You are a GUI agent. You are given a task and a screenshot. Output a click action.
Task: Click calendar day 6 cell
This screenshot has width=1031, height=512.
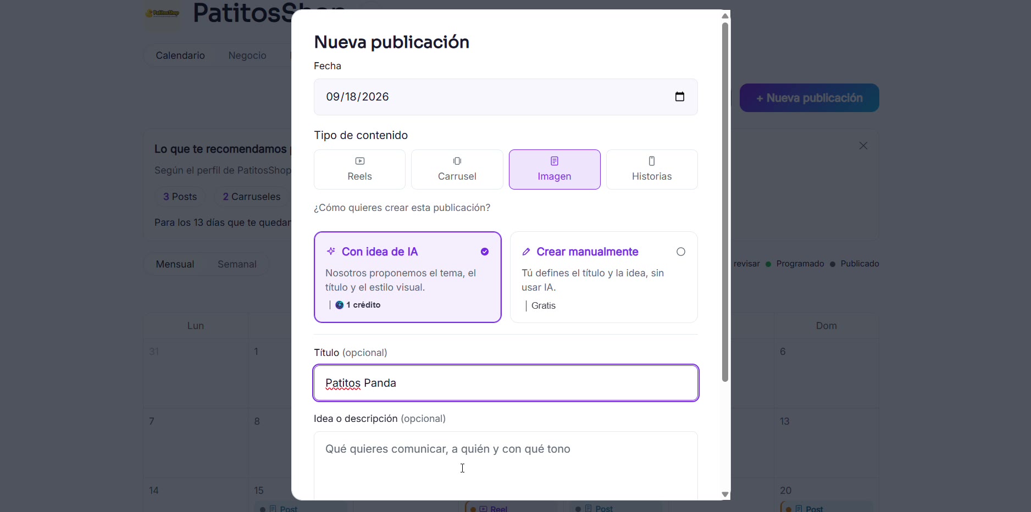pyautogui.click(x=826, y=374)
